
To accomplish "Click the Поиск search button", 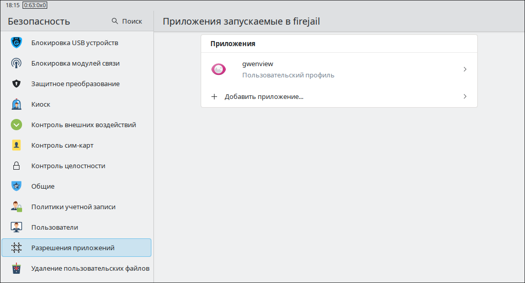I will point(127,22).
